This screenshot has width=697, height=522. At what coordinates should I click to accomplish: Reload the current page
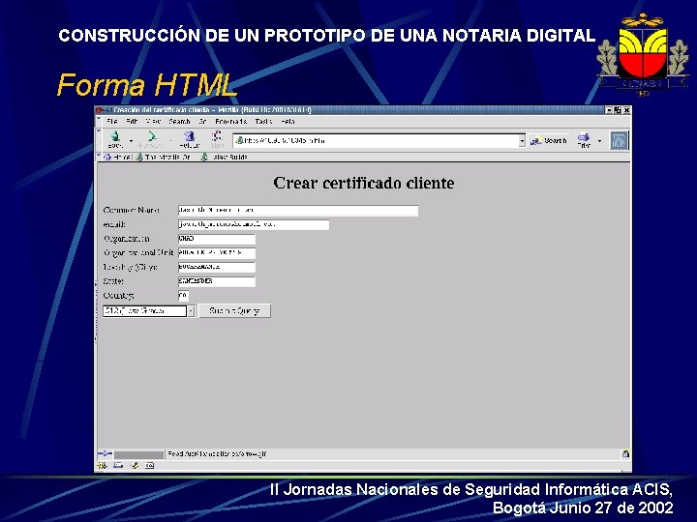tap(190, 140)
